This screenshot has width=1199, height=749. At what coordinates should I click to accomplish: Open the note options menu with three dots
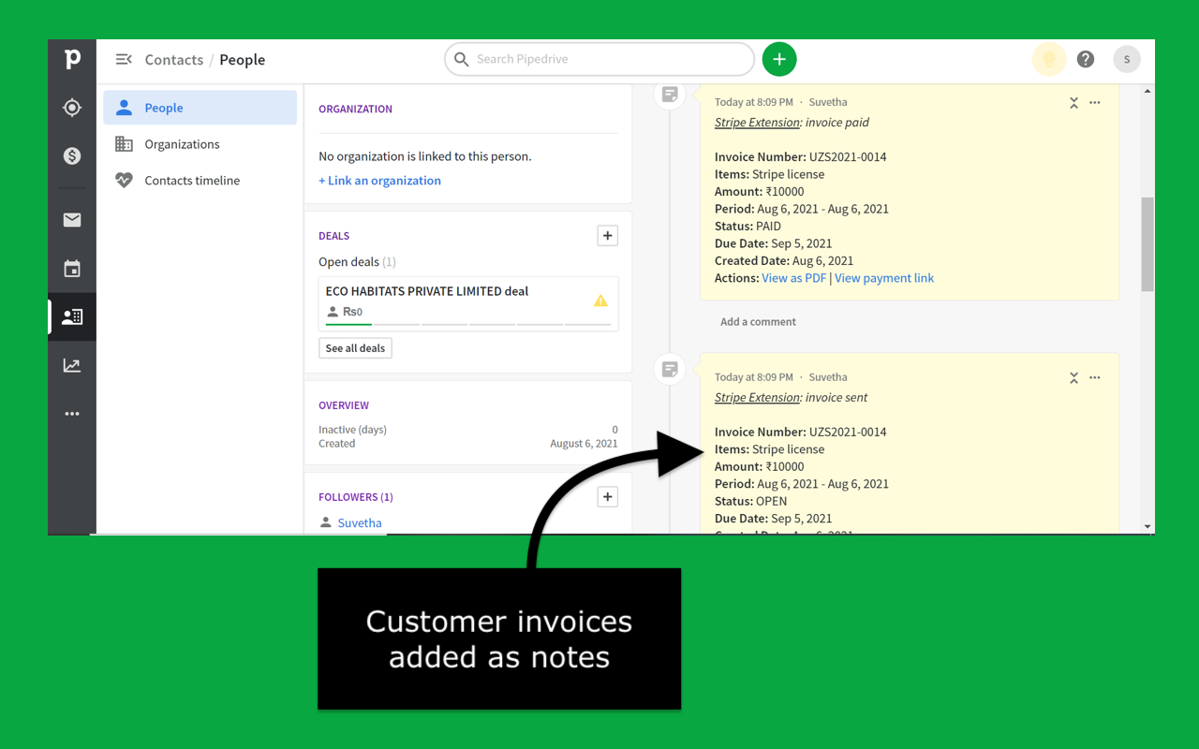click(1095, 103)
